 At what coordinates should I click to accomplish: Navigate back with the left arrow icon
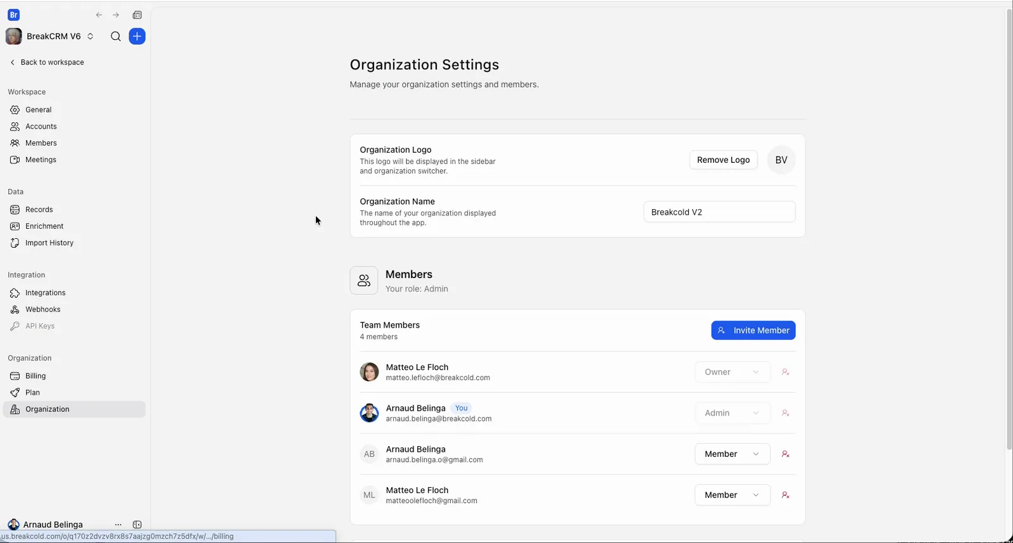[x=99, y=15]
